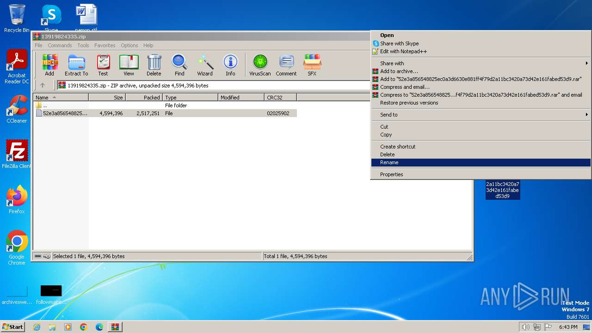Click the Test archive icon
The height and width of the screenshot is (333, 592).
coord(103,65)
